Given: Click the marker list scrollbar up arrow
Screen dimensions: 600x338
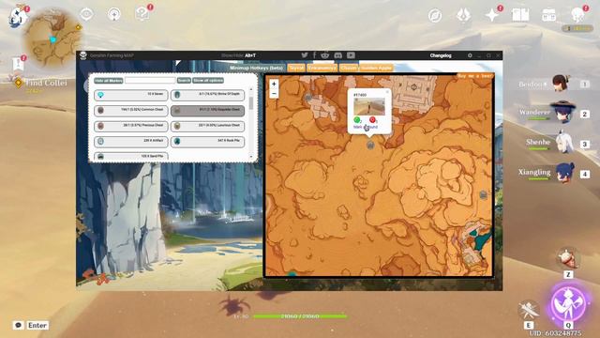Looking at the screenshot, I should coord(251,89).
